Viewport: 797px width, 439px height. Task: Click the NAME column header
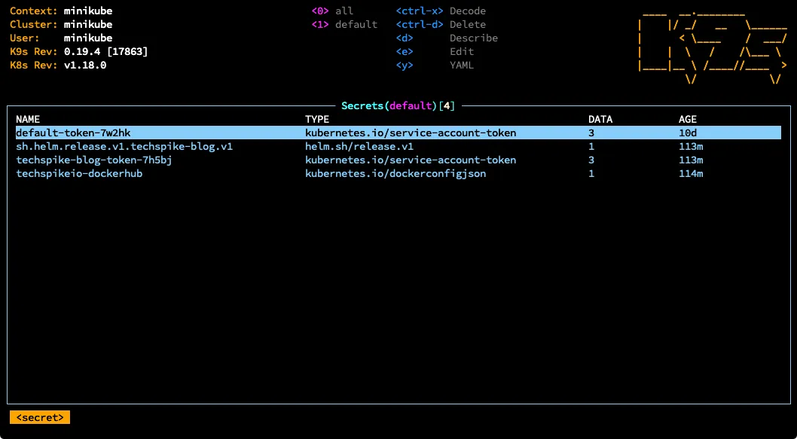(27, 120)
